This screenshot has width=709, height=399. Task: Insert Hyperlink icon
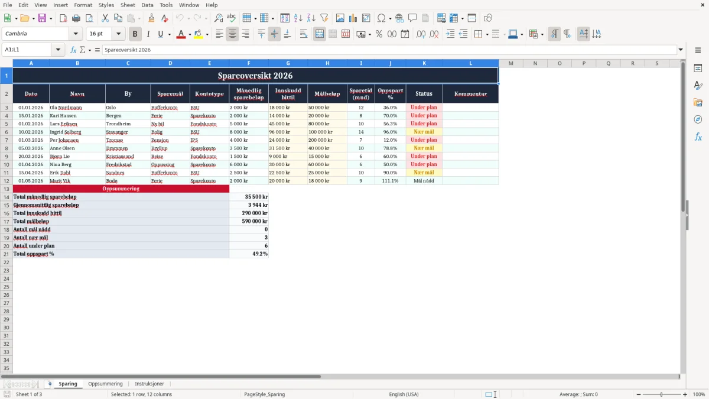pos(400,18)
